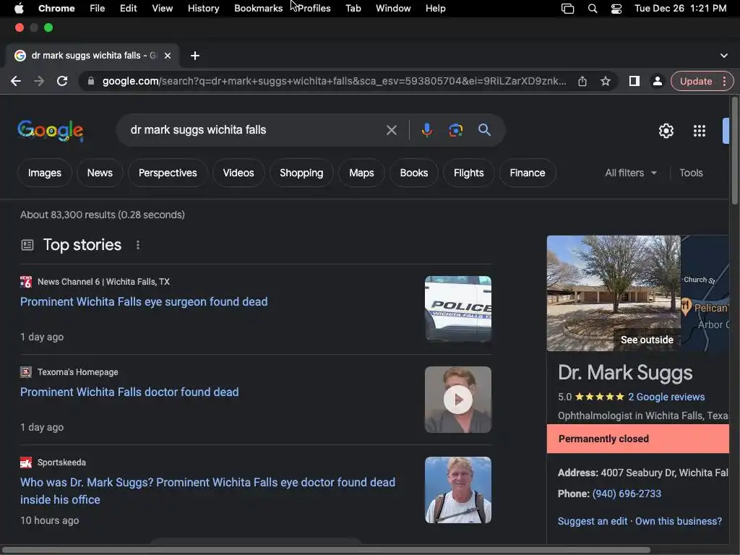Viewport: 740px width, 555px height.
Task: Open the Chrome profile icon
Action: tap(657, 81)
